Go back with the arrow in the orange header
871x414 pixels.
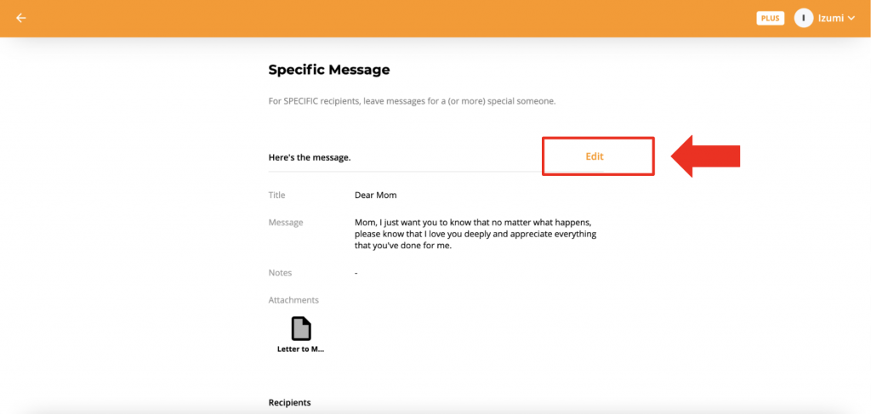coord(21,19)
